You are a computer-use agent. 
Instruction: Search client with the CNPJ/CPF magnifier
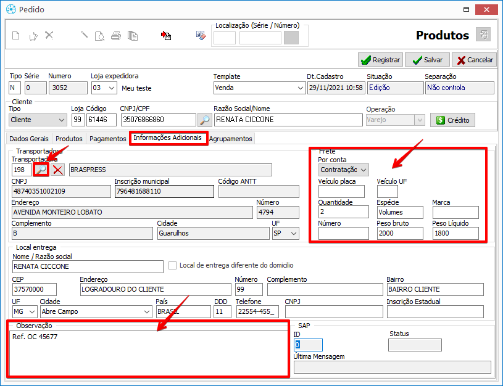click(x=205, y=120)
